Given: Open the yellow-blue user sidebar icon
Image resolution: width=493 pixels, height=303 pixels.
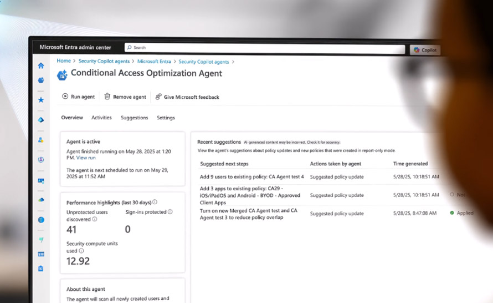Looking at the screenshot, I should click(41, 140).
